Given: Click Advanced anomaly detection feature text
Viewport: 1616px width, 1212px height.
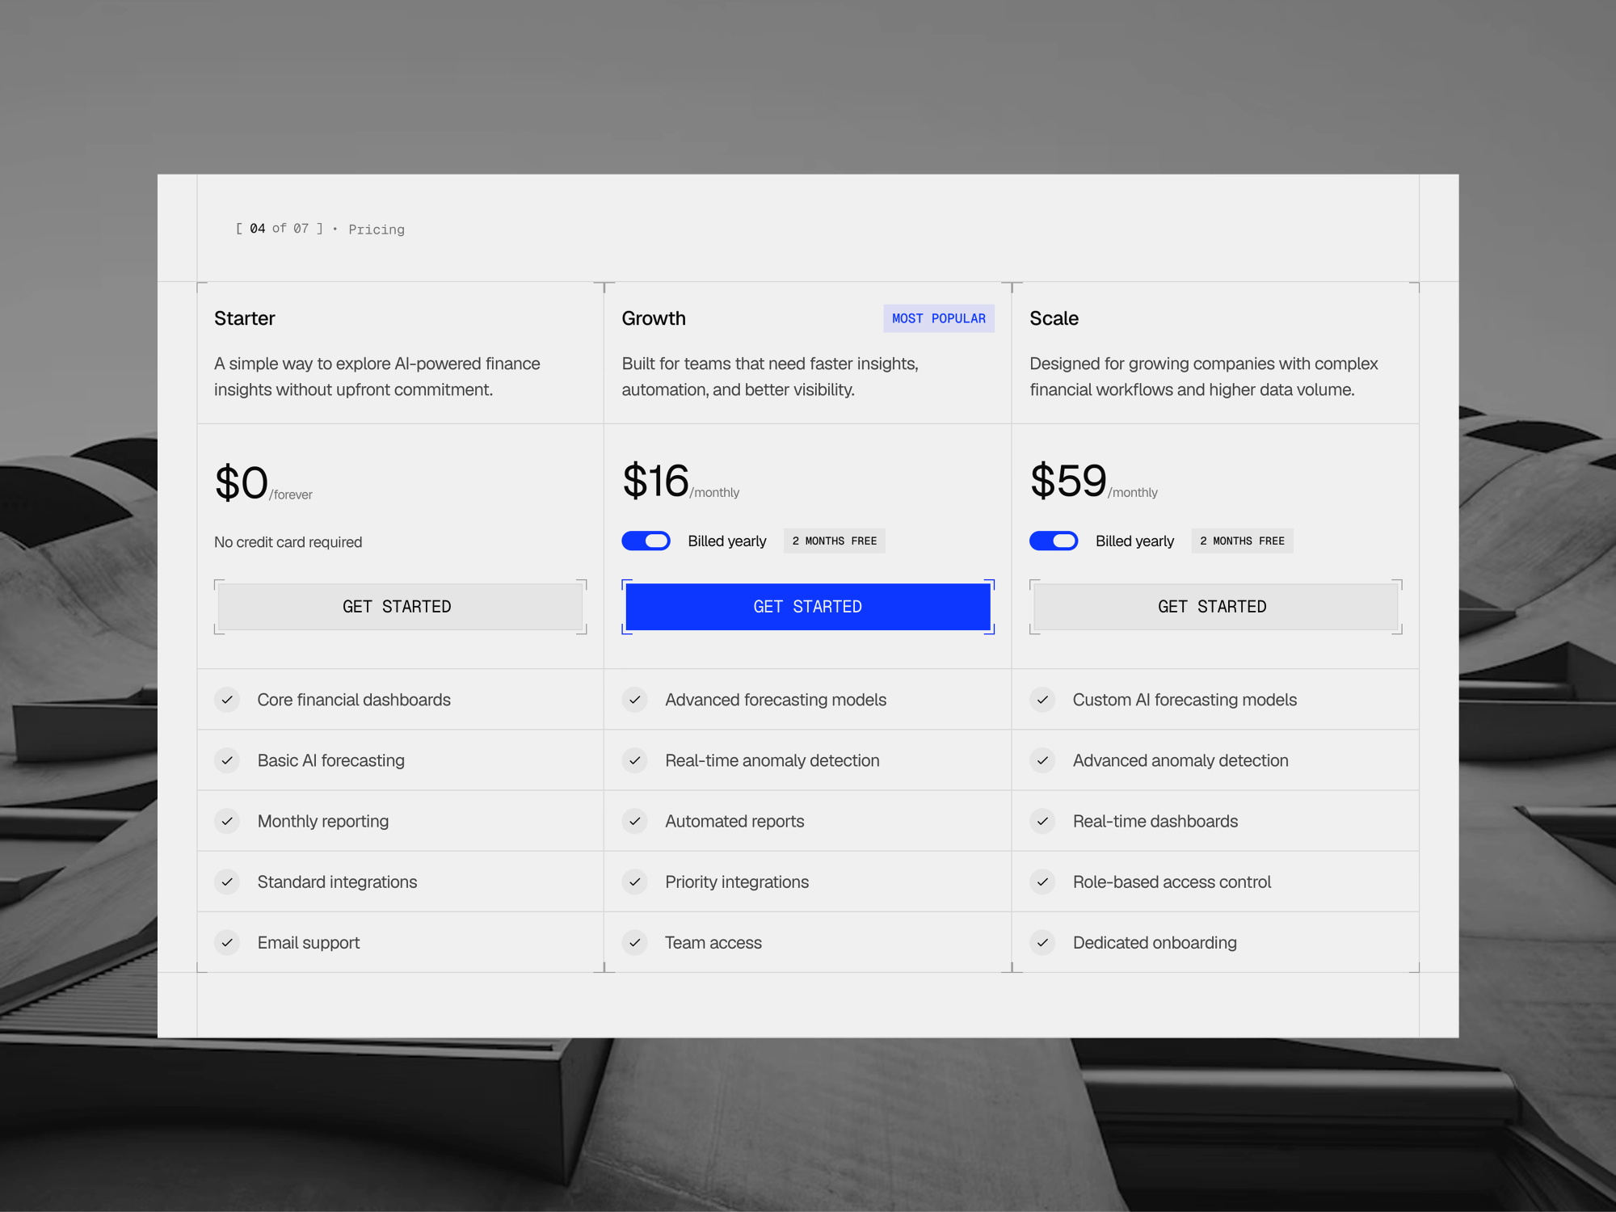Looking at the screenshot, I should pos(1180,760).
